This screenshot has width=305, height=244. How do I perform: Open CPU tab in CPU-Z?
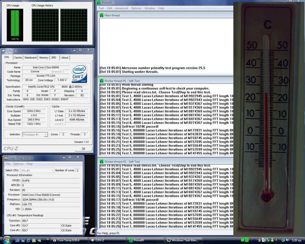click(7, 57)
